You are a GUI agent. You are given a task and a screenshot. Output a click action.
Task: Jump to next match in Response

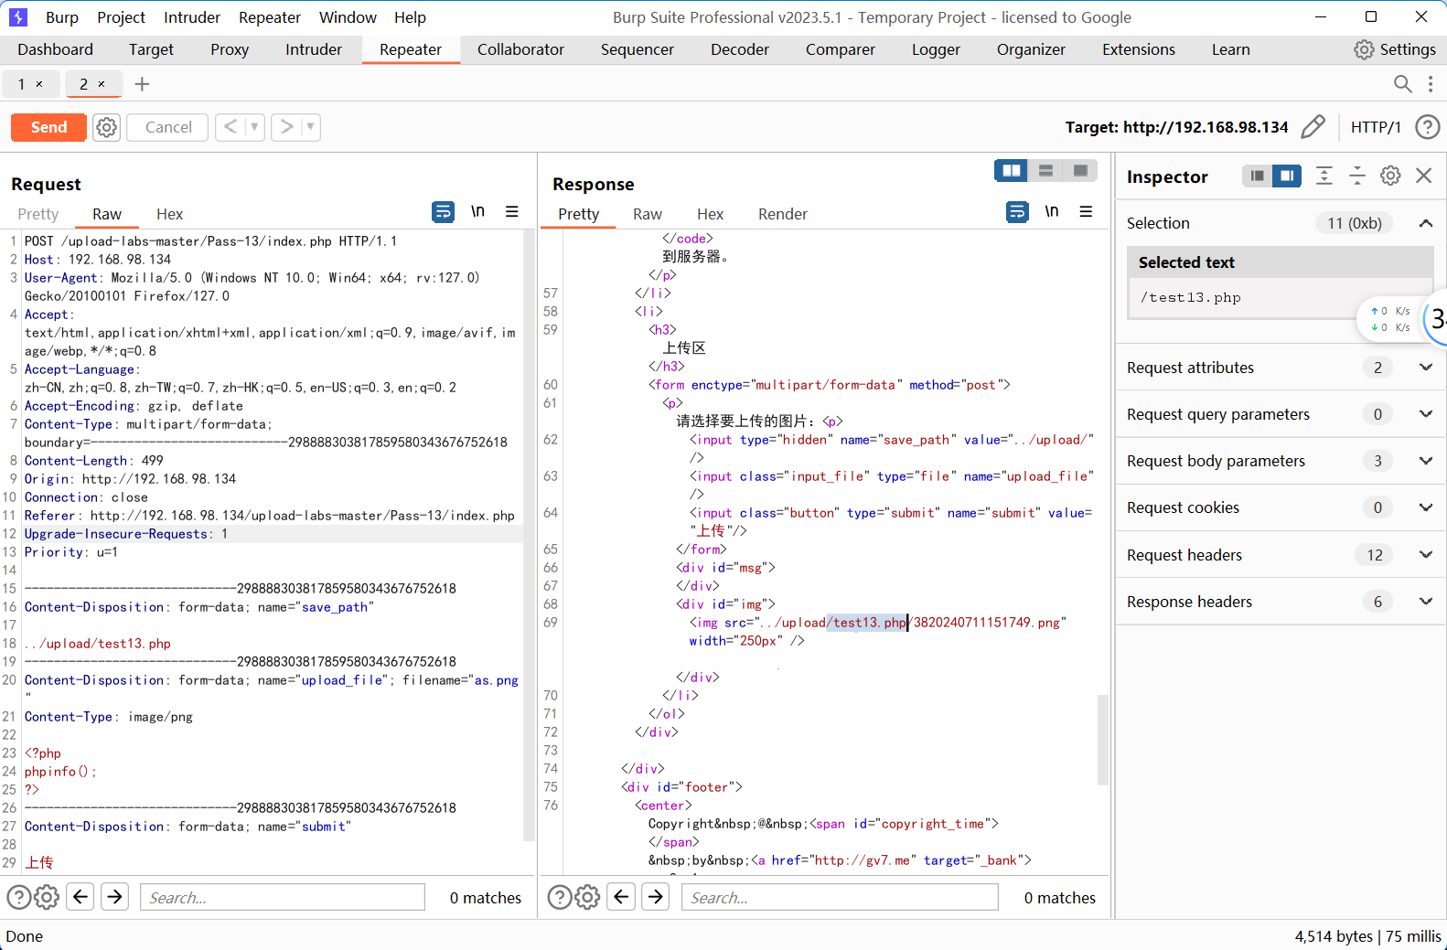click(x=656, y=897)
